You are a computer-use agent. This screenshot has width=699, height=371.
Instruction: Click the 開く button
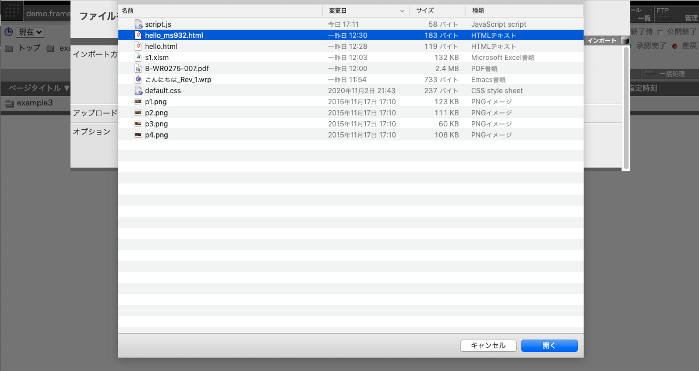(x=548, y=345)
